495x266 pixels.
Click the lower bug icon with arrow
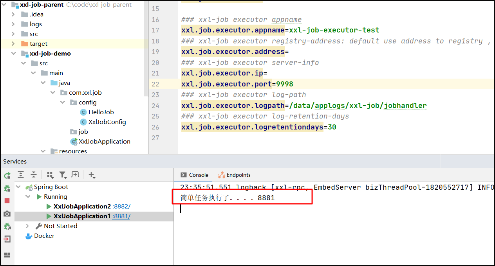click(x=7, y=226)
